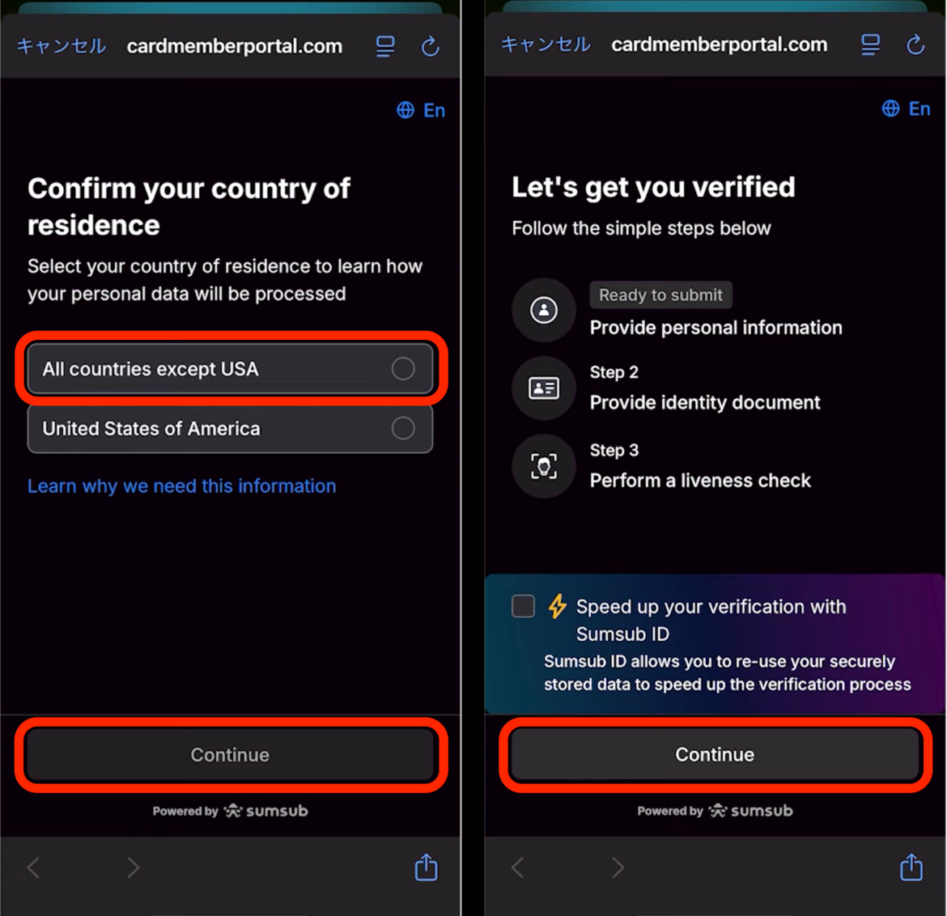Check the Sumsub ID speed-up checkbox
The height and width of the screenshot is (916, 947).
[523, 605]
